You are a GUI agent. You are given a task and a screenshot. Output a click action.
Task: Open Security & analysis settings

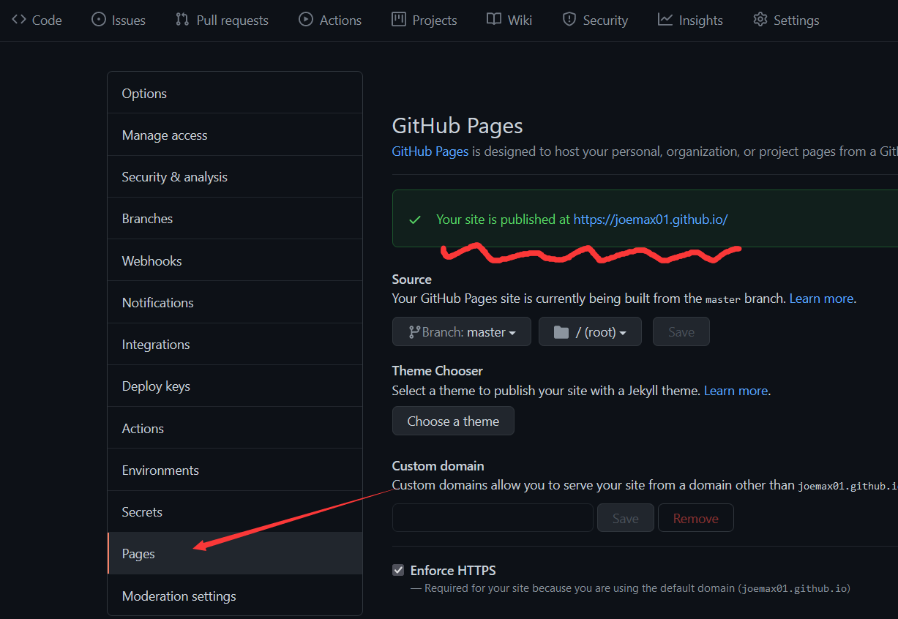pos(235,176)
